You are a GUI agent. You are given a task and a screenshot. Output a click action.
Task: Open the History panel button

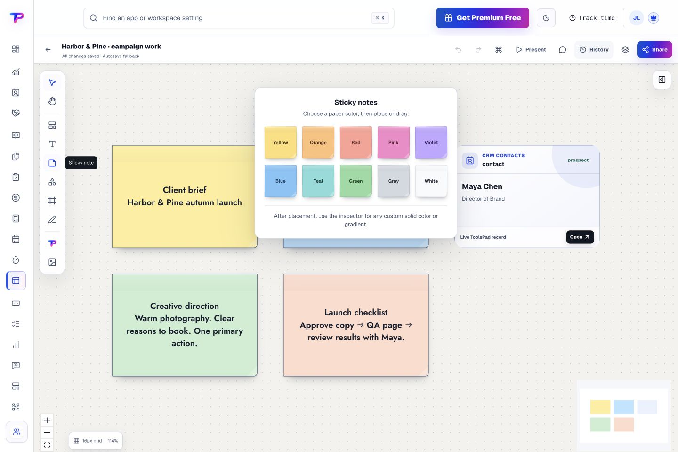pyautogui.click(x=594, y=50)
